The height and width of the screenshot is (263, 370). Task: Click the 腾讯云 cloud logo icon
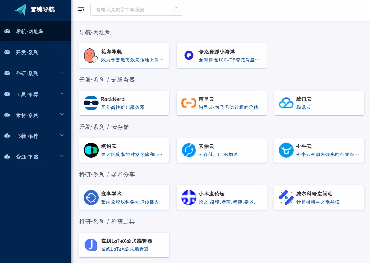coord(286,103)
